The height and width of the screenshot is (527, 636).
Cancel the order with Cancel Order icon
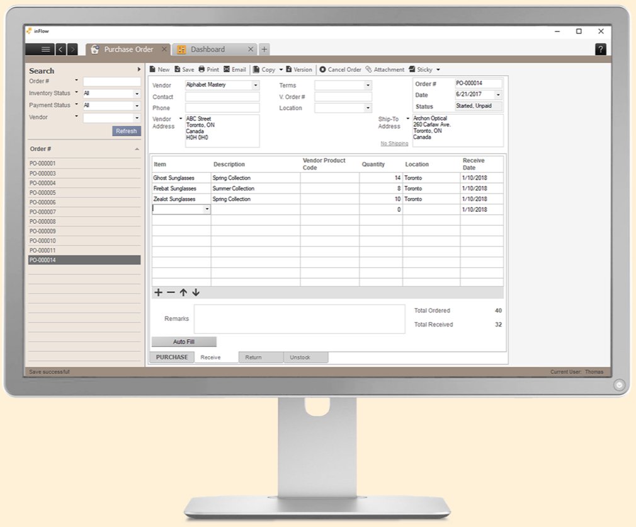pyautogui.click(x=341, y=69)
